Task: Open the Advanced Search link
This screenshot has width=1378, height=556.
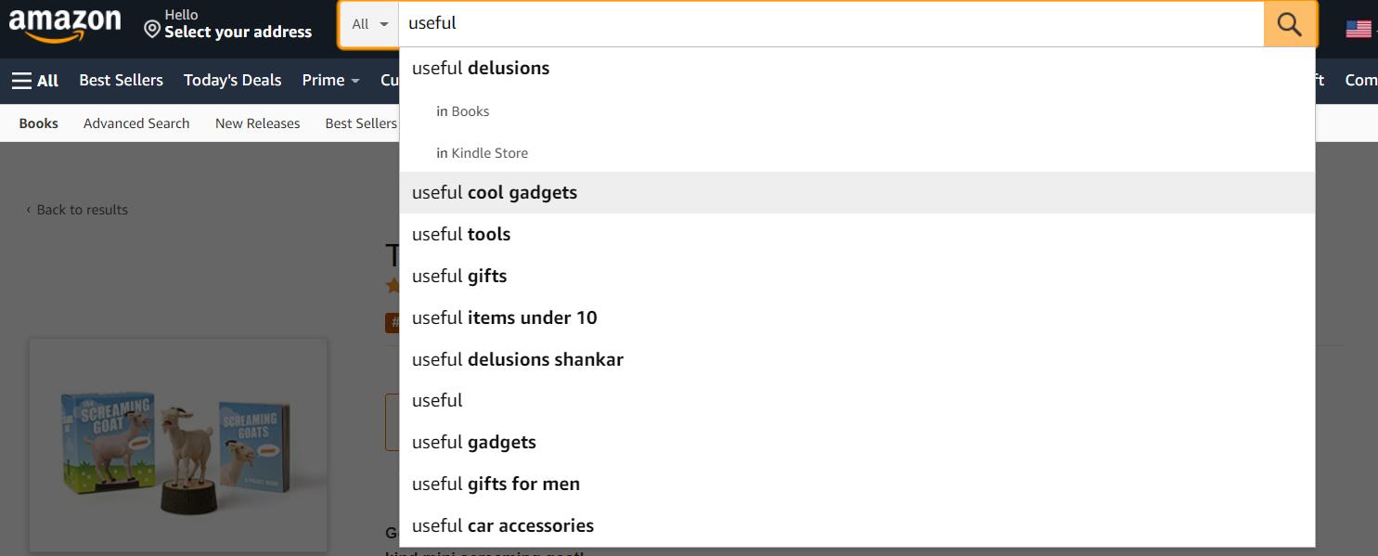Action: (x=136, y=123)
